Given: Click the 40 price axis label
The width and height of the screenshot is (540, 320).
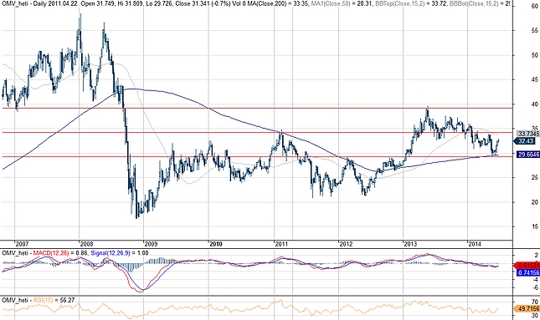Looking at the screenshot, I should click(535, 104).
